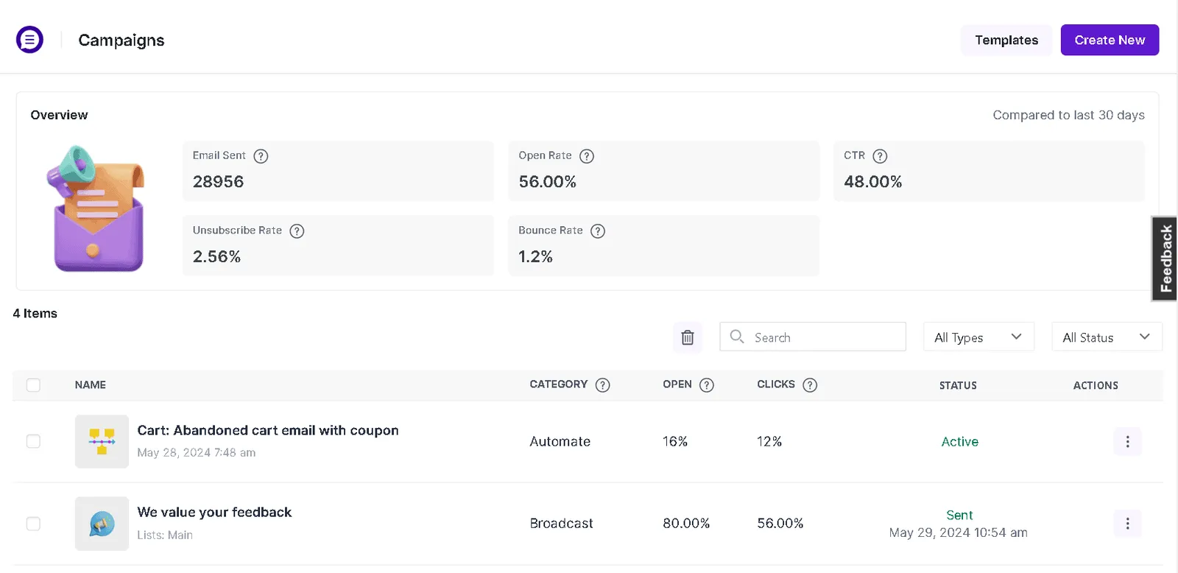Click the Open Rate help icon
Screen dimensions: 1178x573
(587, 156)
